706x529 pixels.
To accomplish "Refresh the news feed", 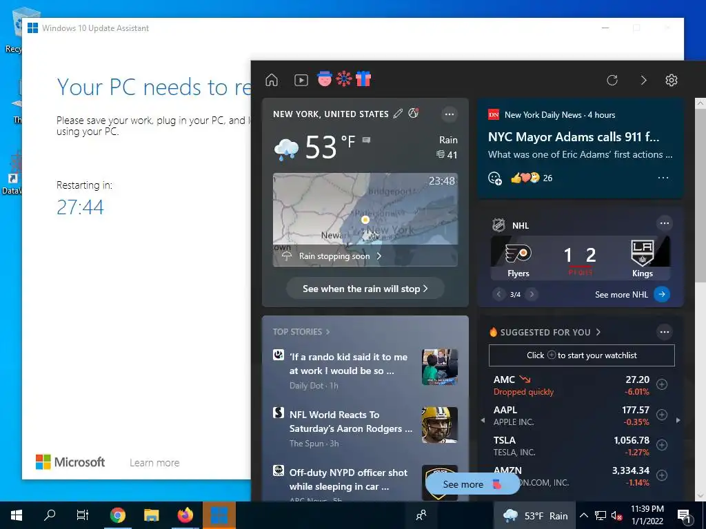I will point(612,80).
